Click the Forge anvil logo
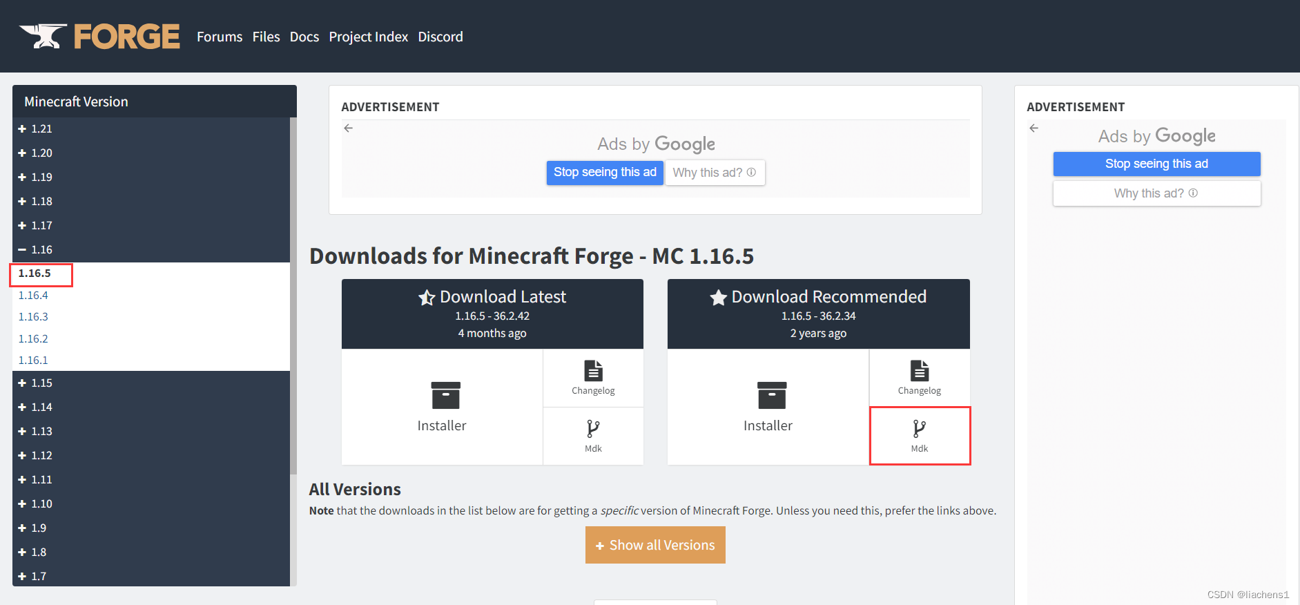1300x605 pixels. [99, 36]
